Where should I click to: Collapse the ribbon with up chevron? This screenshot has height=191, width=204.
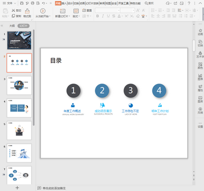coord(200,3)
